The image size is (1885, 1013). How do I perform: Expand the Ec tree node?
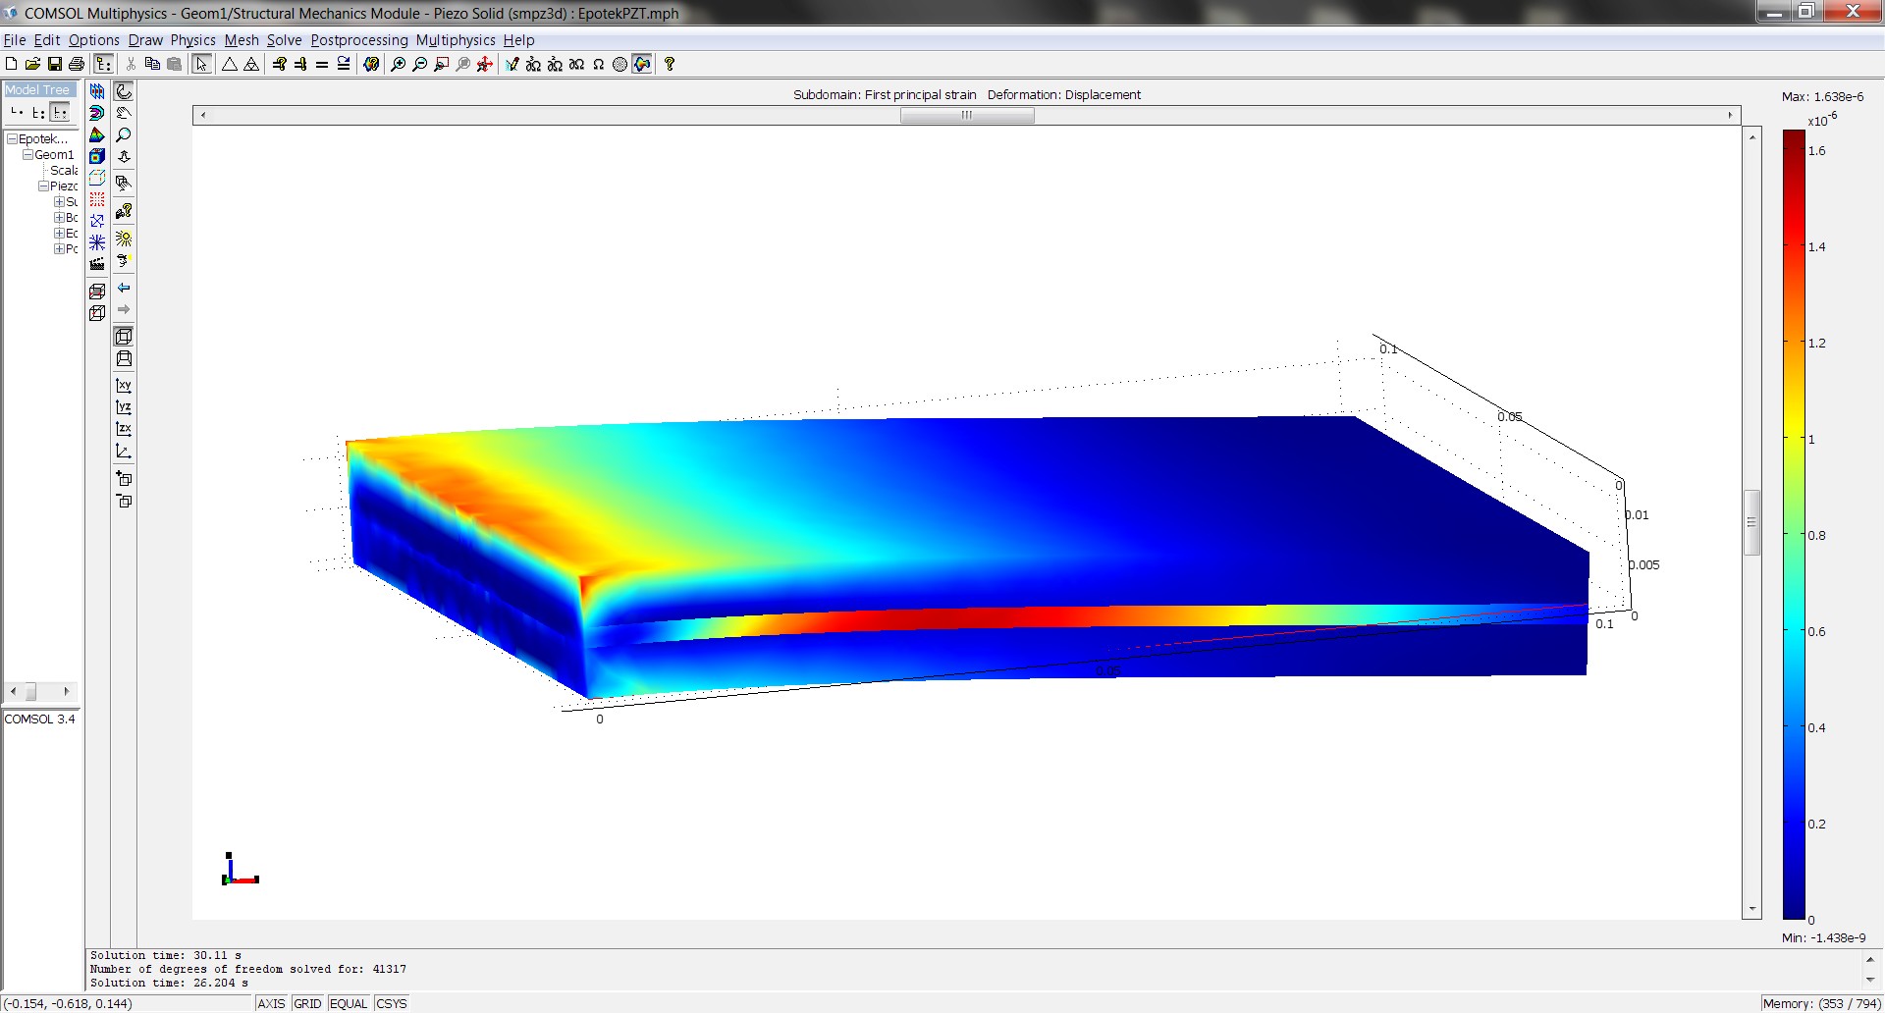(x=59, y=234)
